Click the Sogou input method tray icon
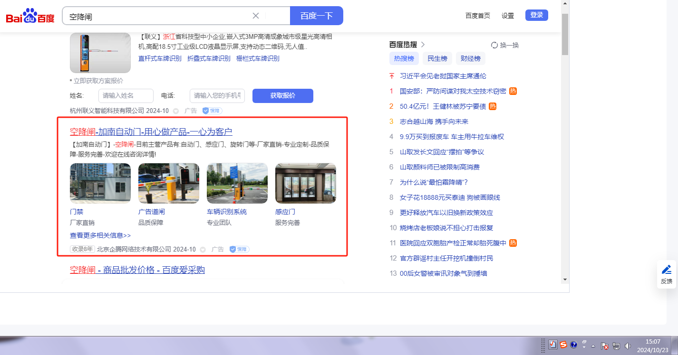The height and width of the screenshot is (355, 678). [563, 345]
